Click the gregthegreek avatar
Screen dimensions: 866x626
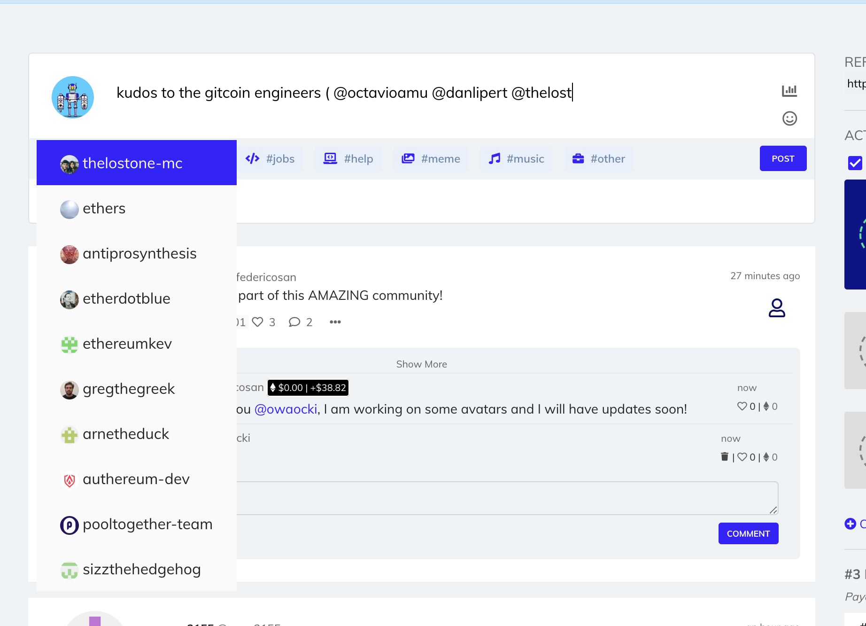pyautogui.click(x=70, y=390)
